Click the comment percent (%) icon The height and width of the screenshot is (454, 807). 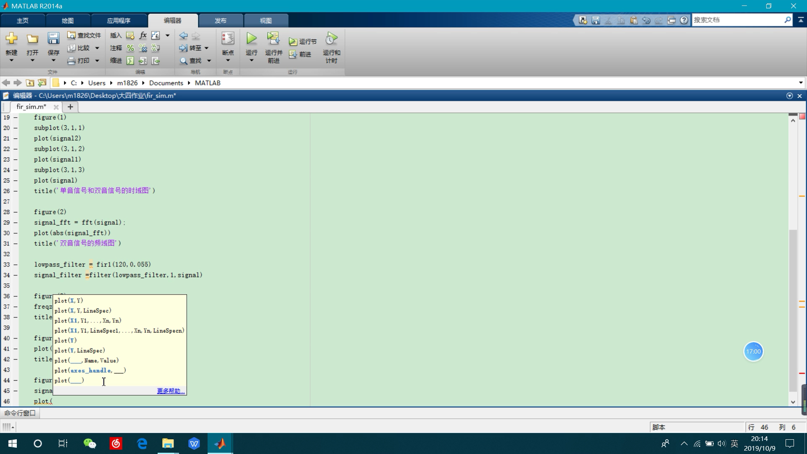coord(130,48)
